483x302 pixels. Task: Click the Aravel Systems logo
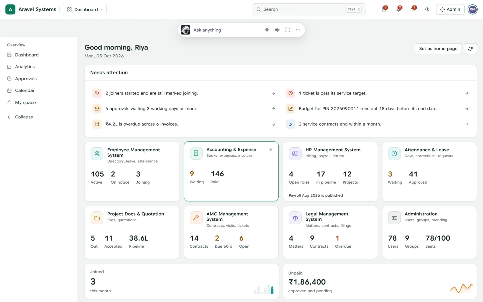coord(10,9)
